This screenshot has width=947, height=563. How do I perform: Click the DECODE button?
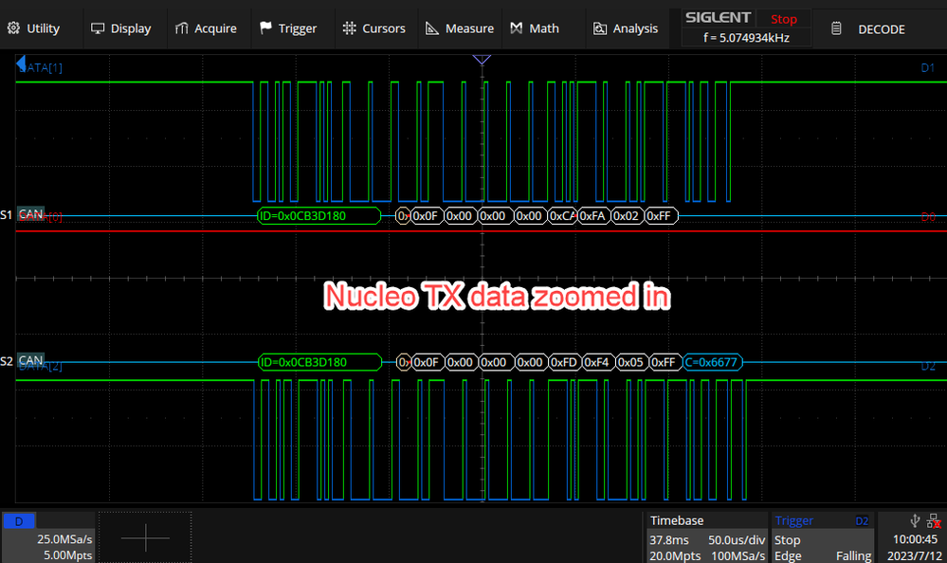pyautogui.click(x=882, y=29)
